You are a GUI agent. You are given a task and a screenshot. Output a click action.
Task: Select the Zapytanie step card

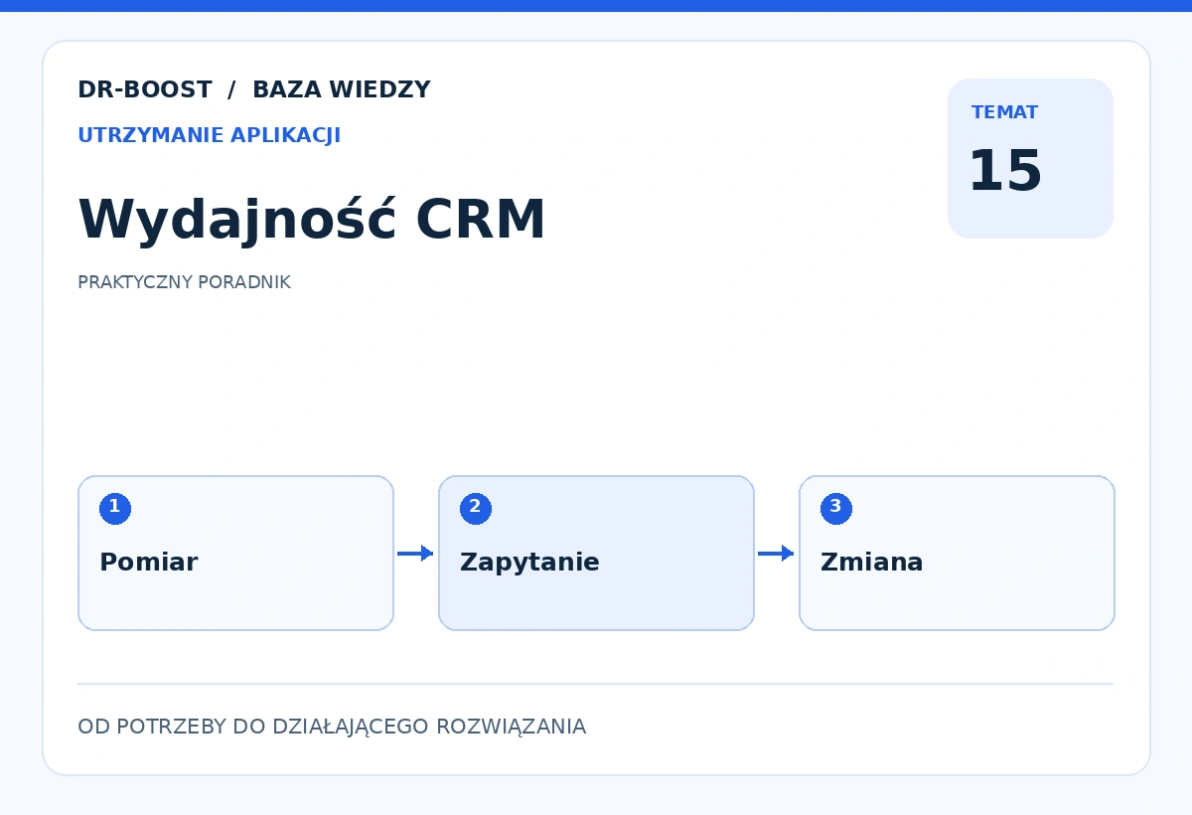point(596,553)
